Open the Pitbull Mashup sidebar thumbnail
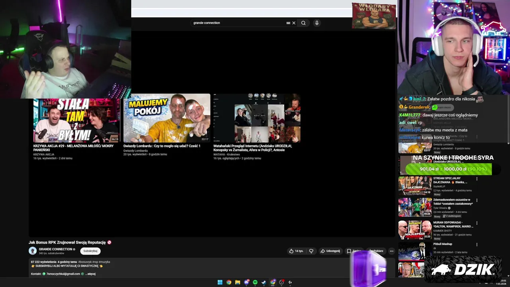The height and width of the screenshot is (287, 510). (x=415, y=252)
